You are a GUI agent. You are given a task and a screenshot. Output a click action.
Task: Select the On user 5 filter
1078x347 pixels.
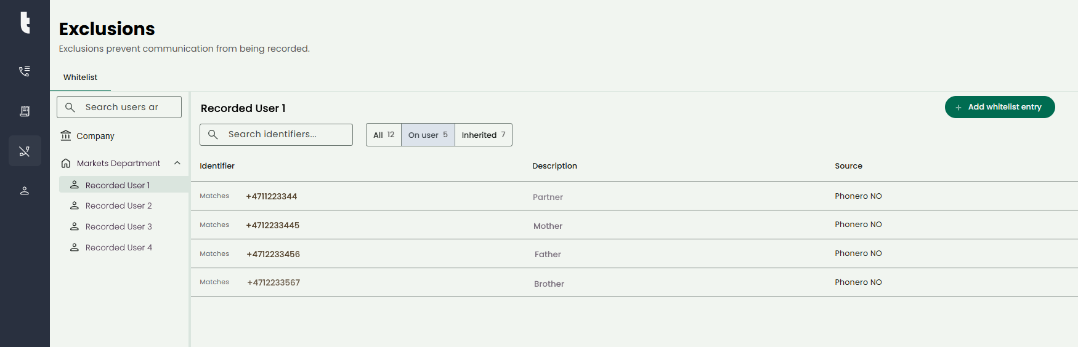click(428, 135)
